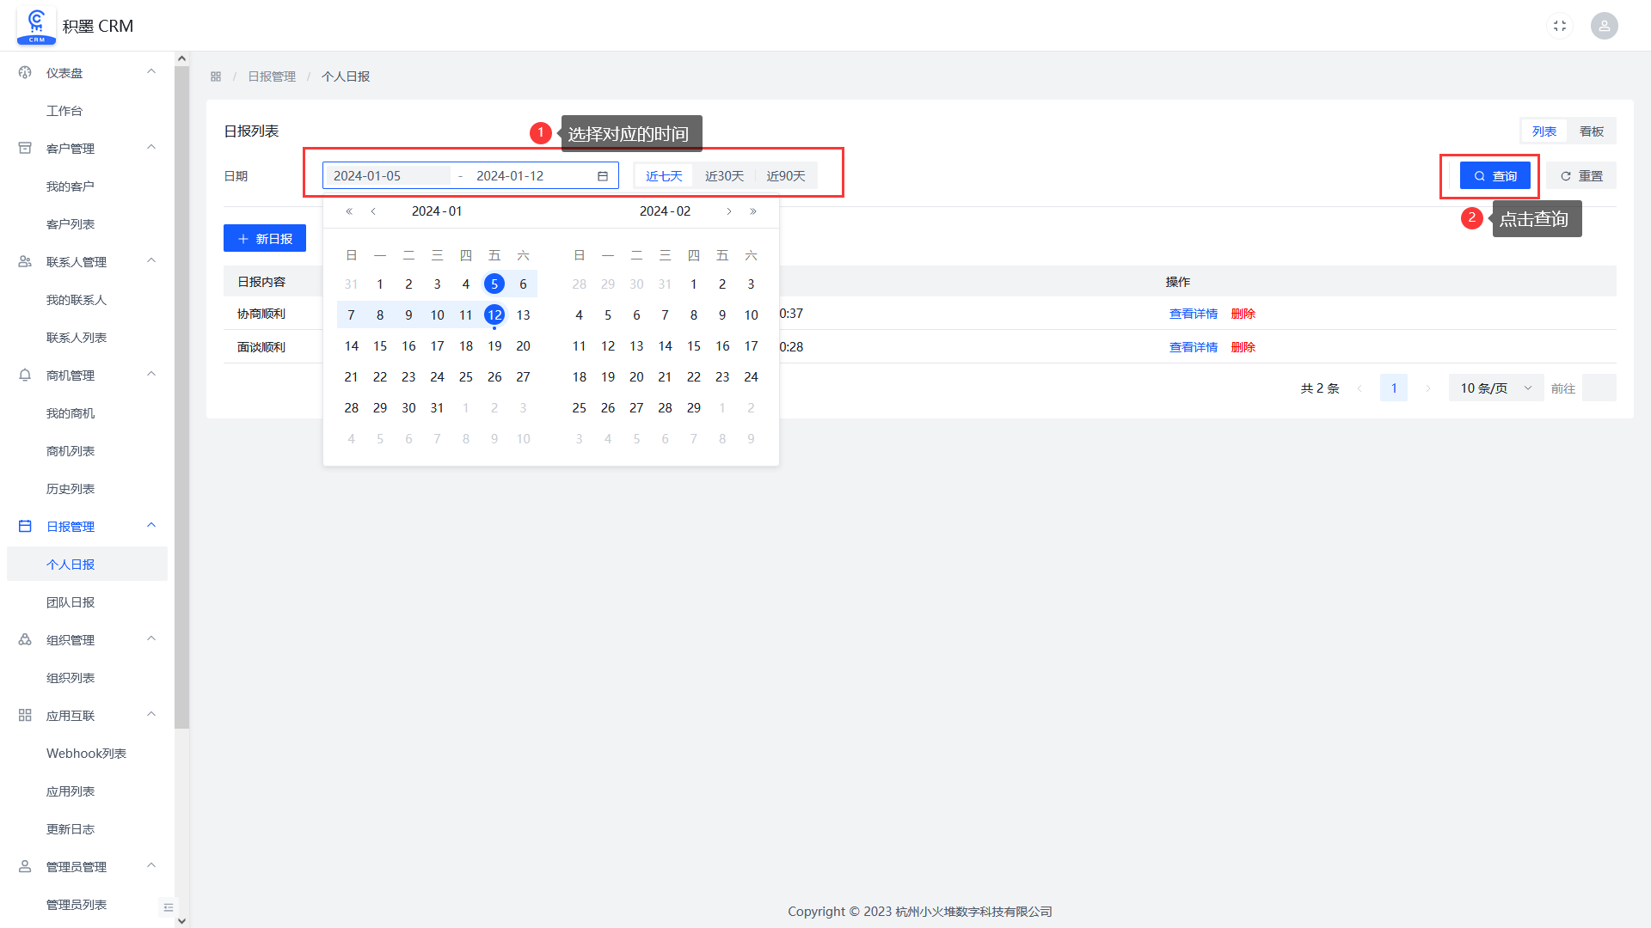
Task: Open the user avatar menu
Action: tap(1604, 26)
